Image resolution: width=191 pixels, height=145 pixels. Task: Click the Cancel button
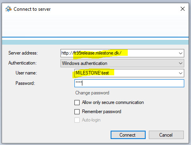point(166,135)
